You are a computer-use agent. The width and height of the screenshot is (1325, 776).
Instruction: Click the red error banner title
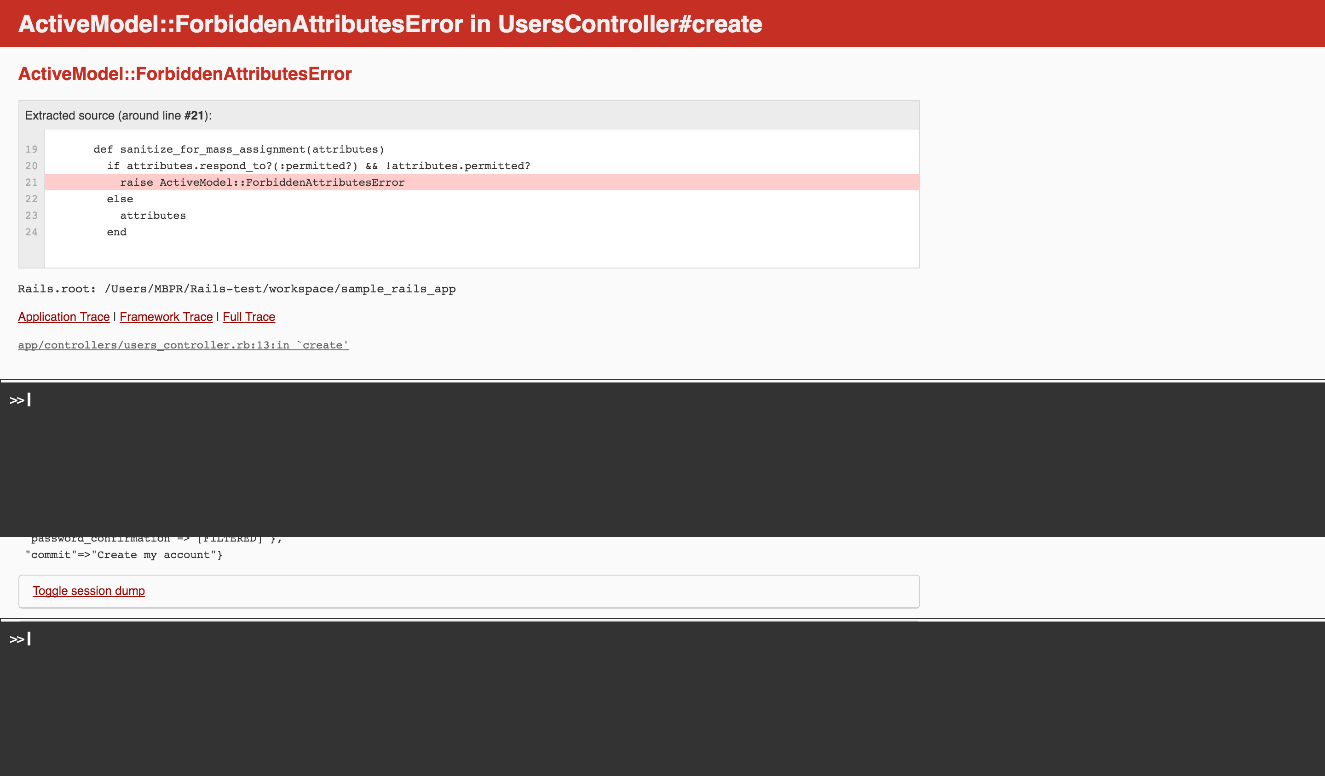tap(390, 24)
